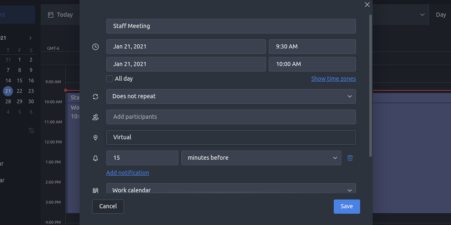Open the Work calendar dropdown

231,190
